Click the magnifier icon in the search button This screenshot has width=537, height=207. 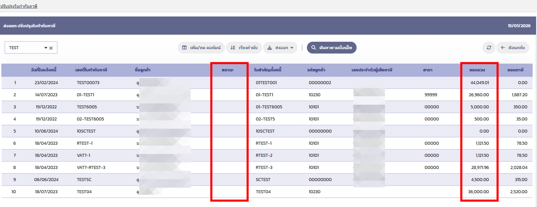tap(314, 48)
